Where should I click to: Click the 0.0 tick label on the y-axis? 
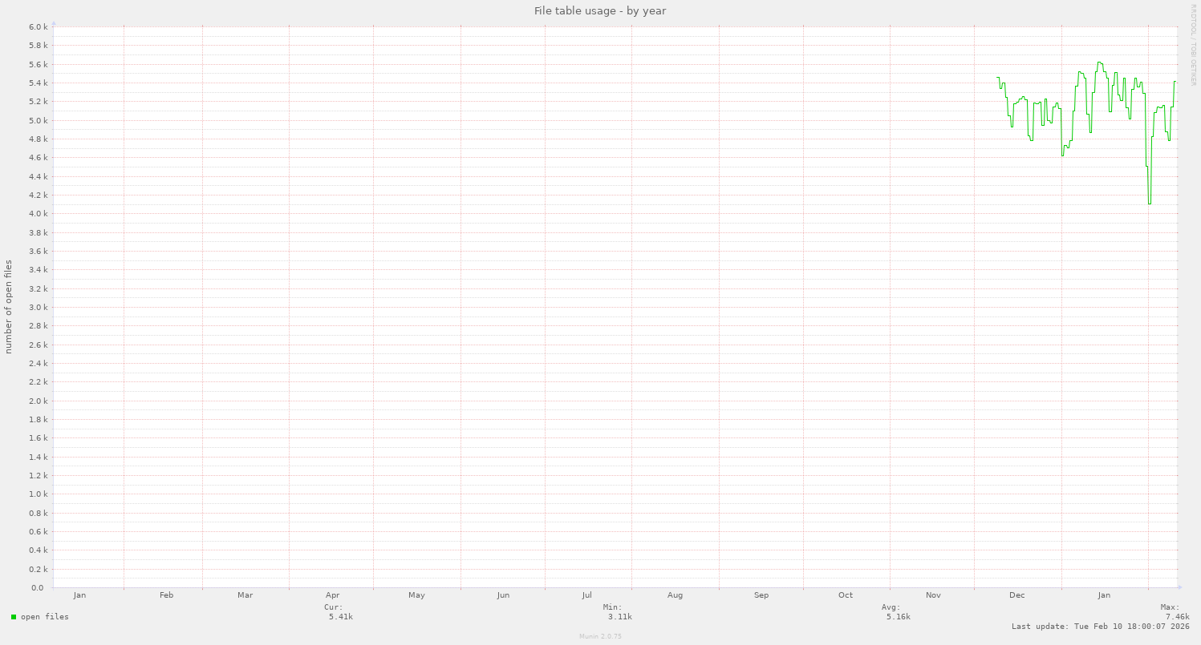point(37,587)
